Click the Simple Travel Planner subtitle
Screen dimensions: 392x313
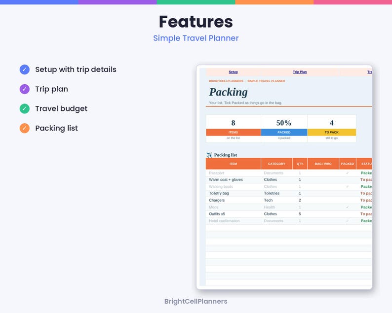[x=196, y=38]
